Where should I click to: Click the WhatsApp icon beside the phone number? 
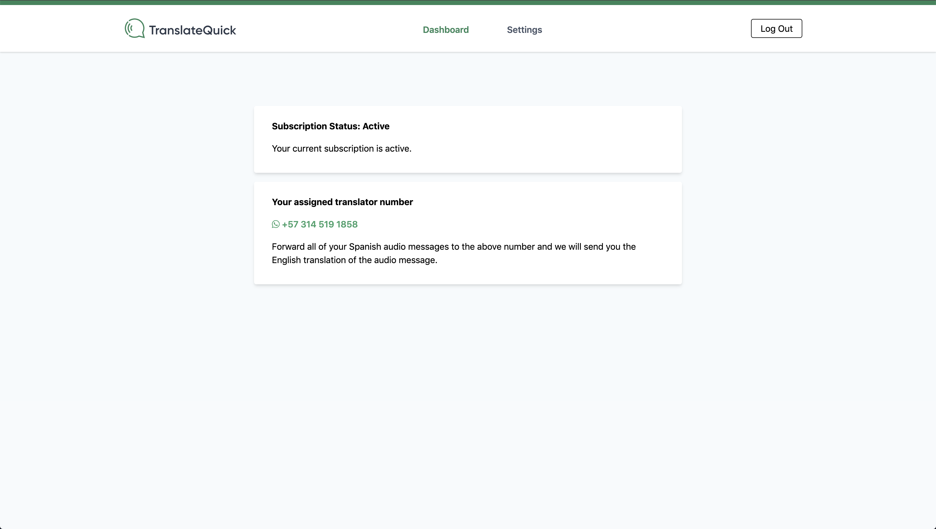(276, 224)
